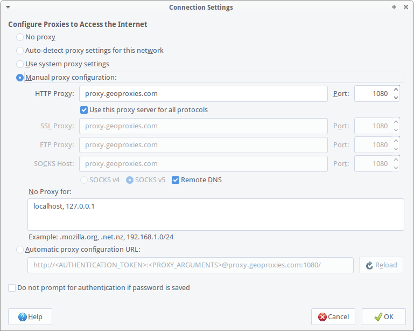
Task: Increase the FTP Proxy port value
Action: 396,141
